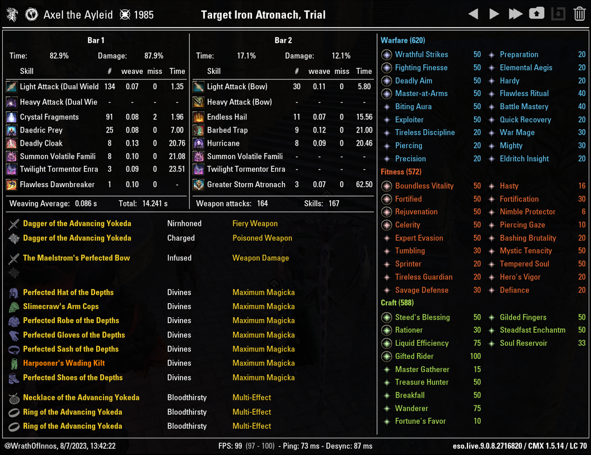
Task: Click the Skills: 167 text
Action: [321, 204]
